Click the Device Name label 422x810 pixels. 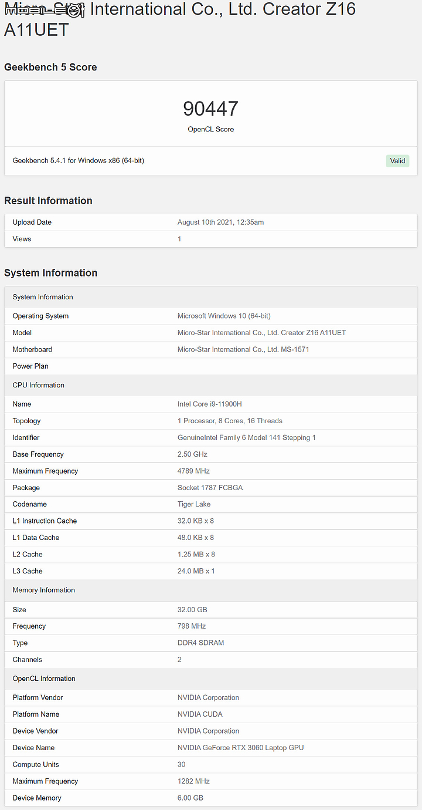[x=34, y=748]
